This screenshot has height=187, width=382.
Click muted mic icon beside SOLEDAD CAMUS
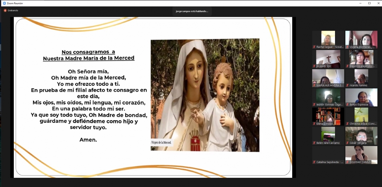[x=348, y=162]
